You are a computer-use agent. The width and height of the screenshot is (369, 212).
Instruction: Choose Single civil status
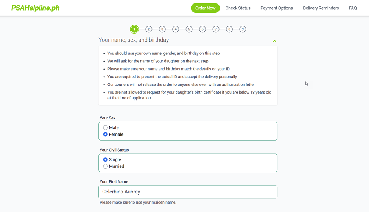pyautogui.click(x=106, y=160)
